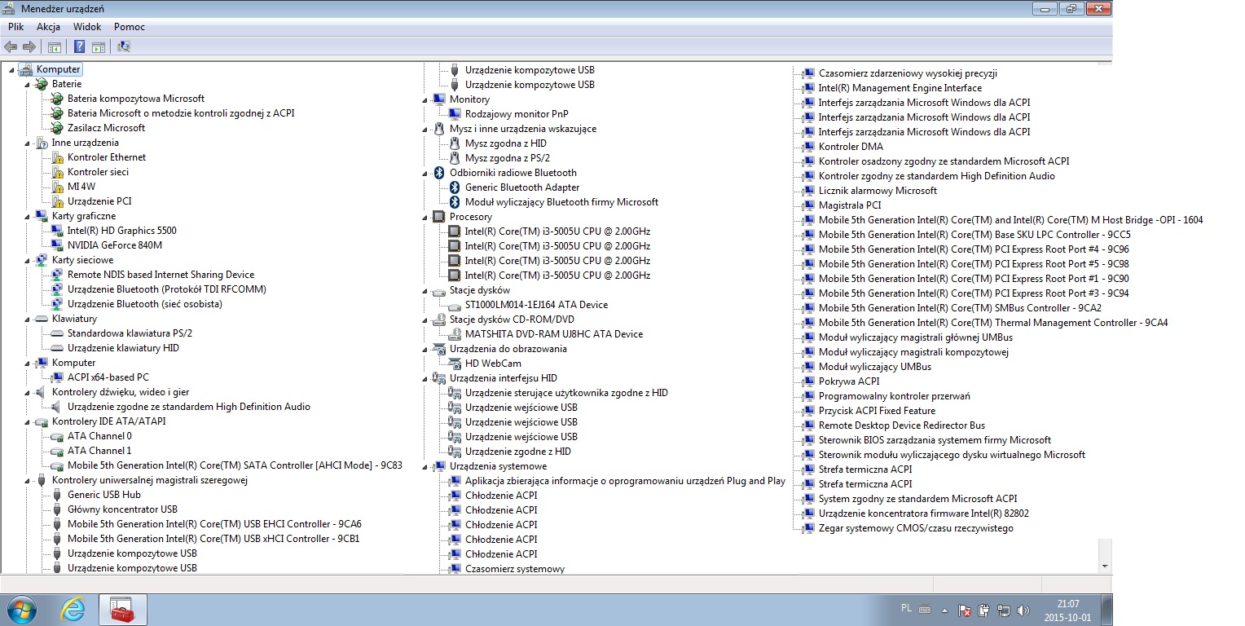Click the Device Manager toolbox taskbar button

[122, 609]
